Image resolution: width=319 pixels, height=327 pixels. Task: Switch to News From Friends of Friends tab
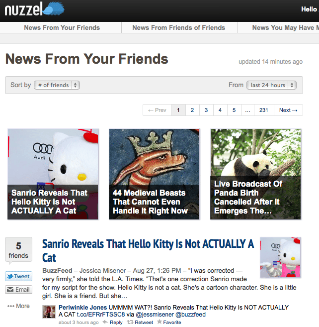click(x=179, y=27)
